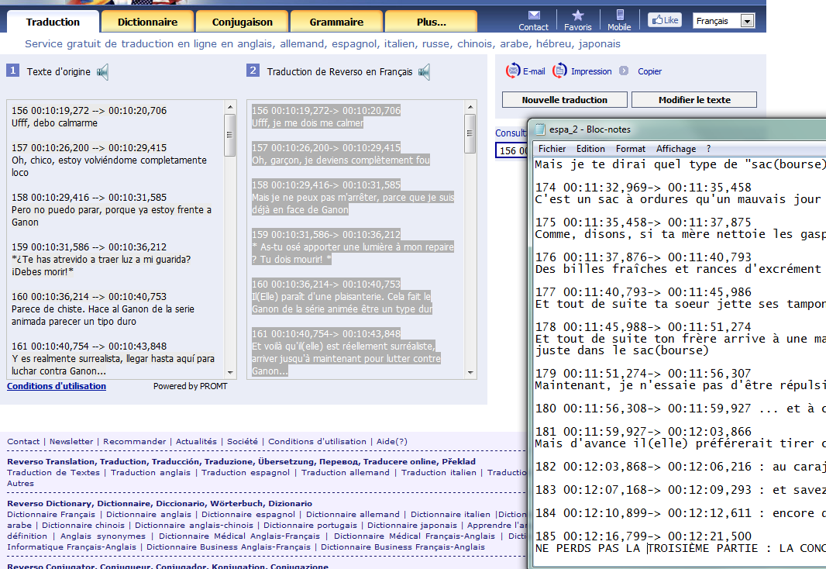Click the source text scrollbar down arrow
Viewport: 826px width, 569px height.
click(230, 372)
